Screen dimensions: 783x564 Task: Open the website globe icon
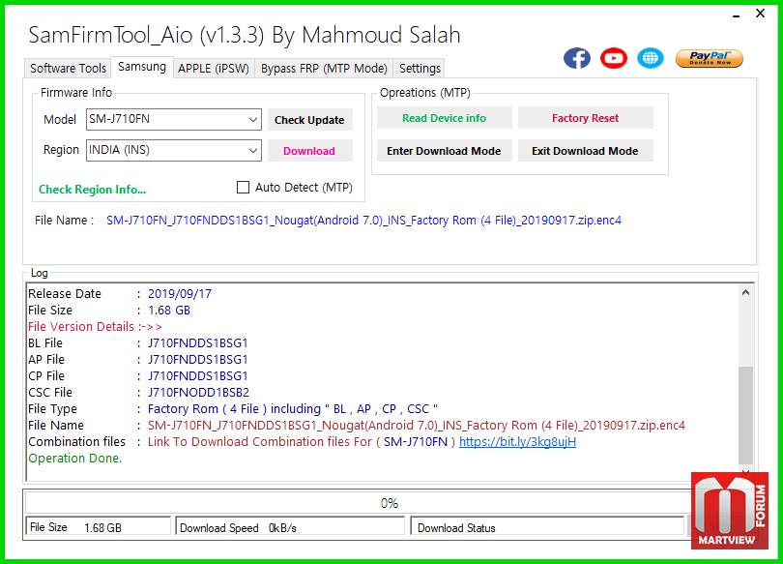point(651,58)
